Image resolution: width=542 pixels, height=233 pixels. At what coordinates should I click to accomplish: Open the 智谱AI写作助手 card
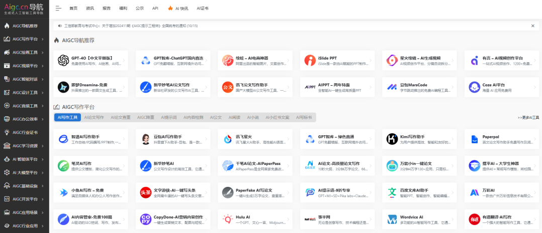click(91, 139)
